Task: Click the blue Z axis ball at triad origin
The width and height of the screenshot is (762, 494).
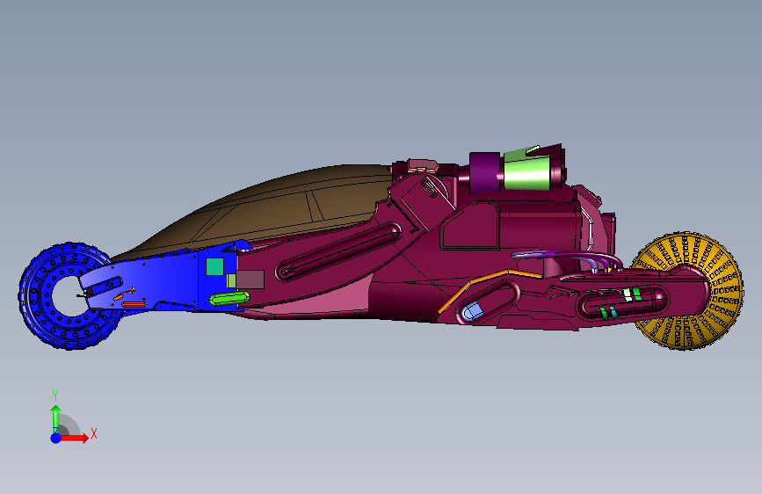Action: (55, 438)
